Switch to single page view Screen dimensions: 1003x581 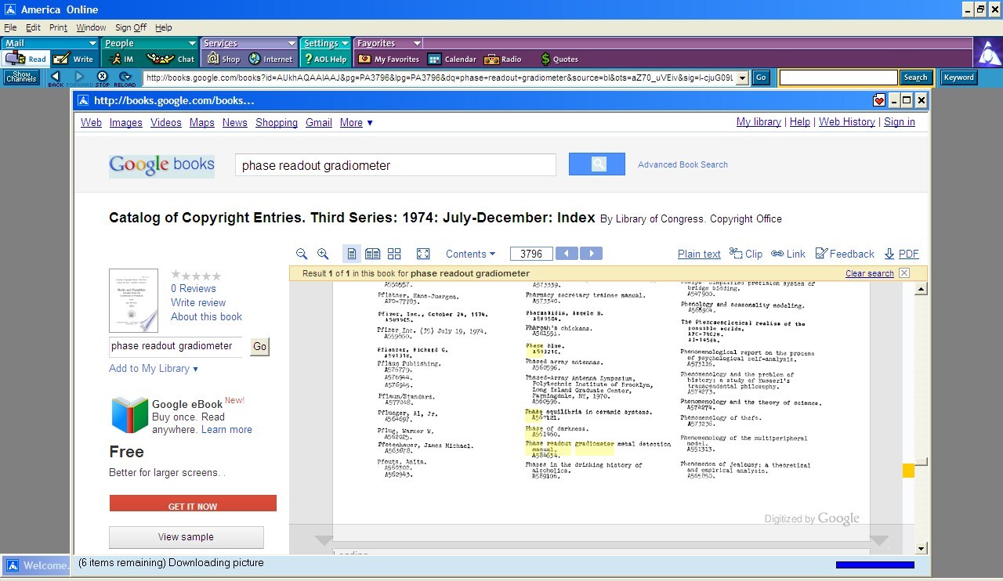[x=352, y=254]
